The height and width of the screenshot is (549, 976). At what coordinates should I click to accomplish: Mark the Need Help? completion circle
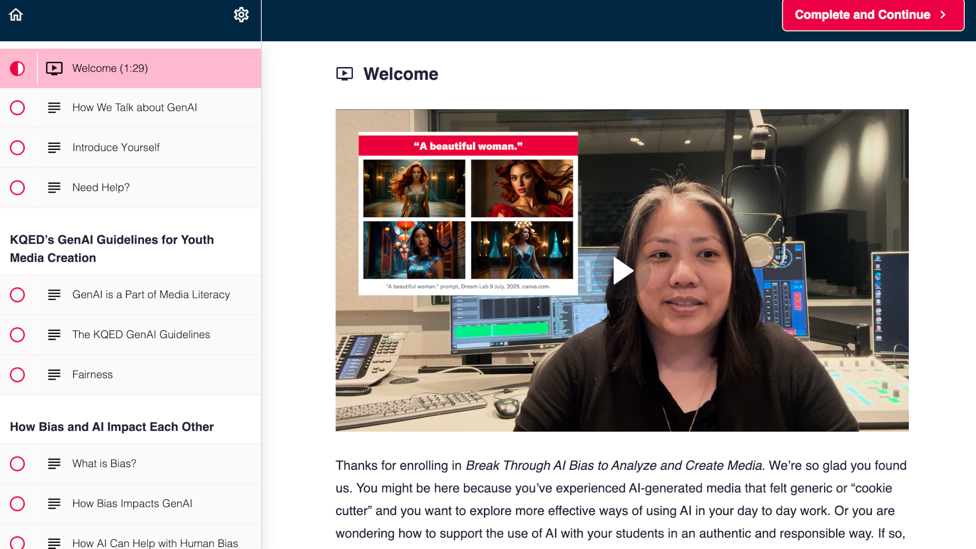point(17,188)
